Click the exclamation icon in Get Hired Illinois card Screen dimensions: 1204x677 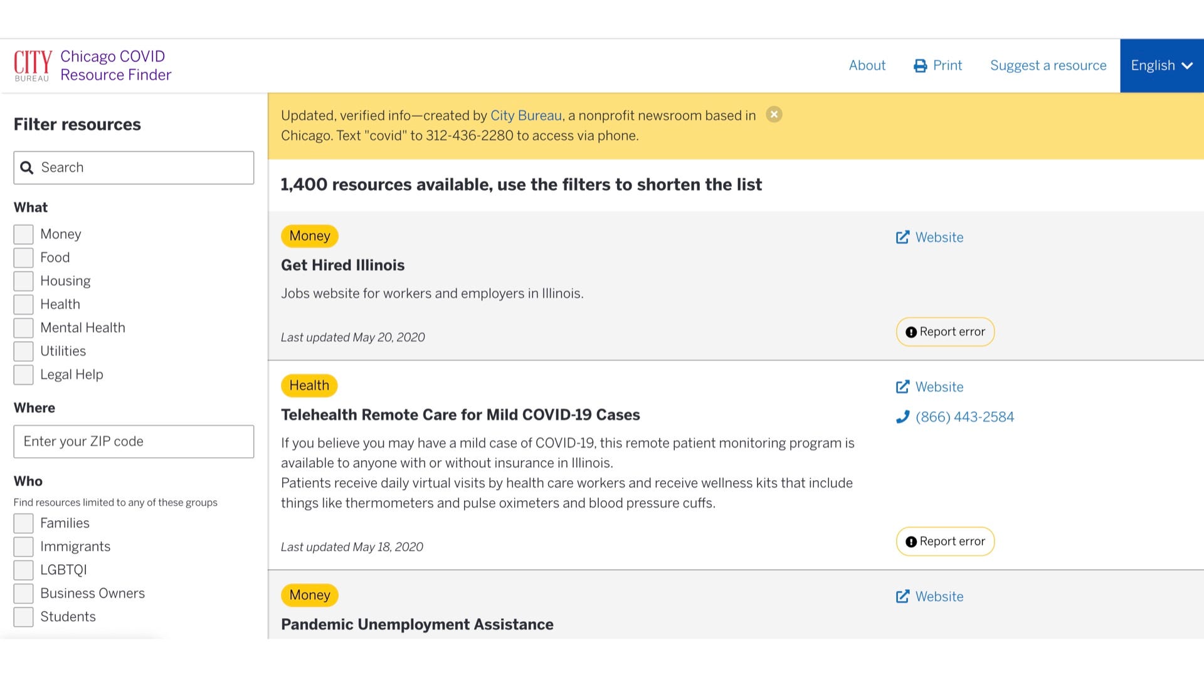(911, 332)
